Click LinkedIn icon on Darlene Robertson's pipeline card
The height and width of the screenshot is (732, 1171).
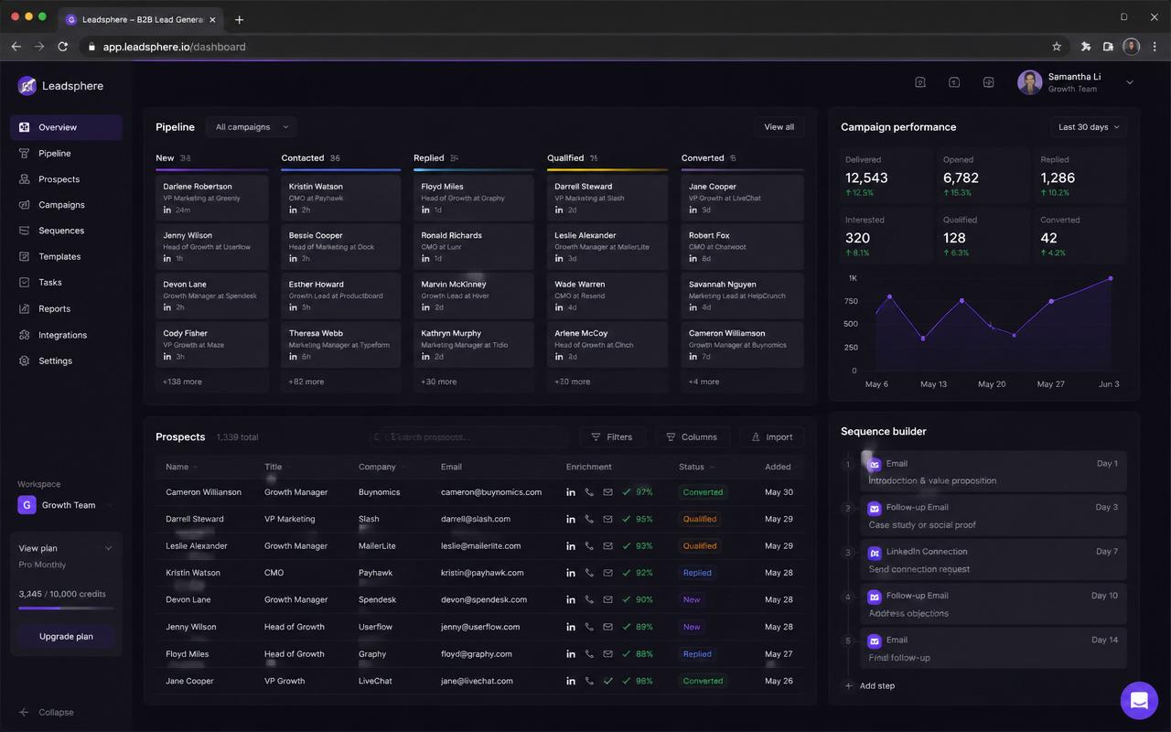coord(167,210)
